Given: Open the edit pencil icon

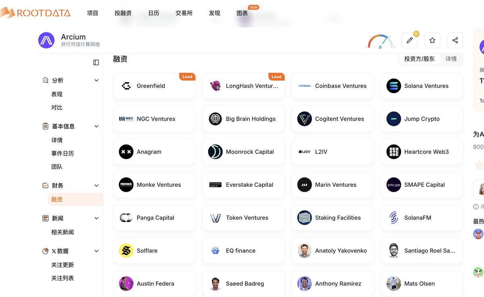Looking at the screenshot, I should click(x=410, y=40).
